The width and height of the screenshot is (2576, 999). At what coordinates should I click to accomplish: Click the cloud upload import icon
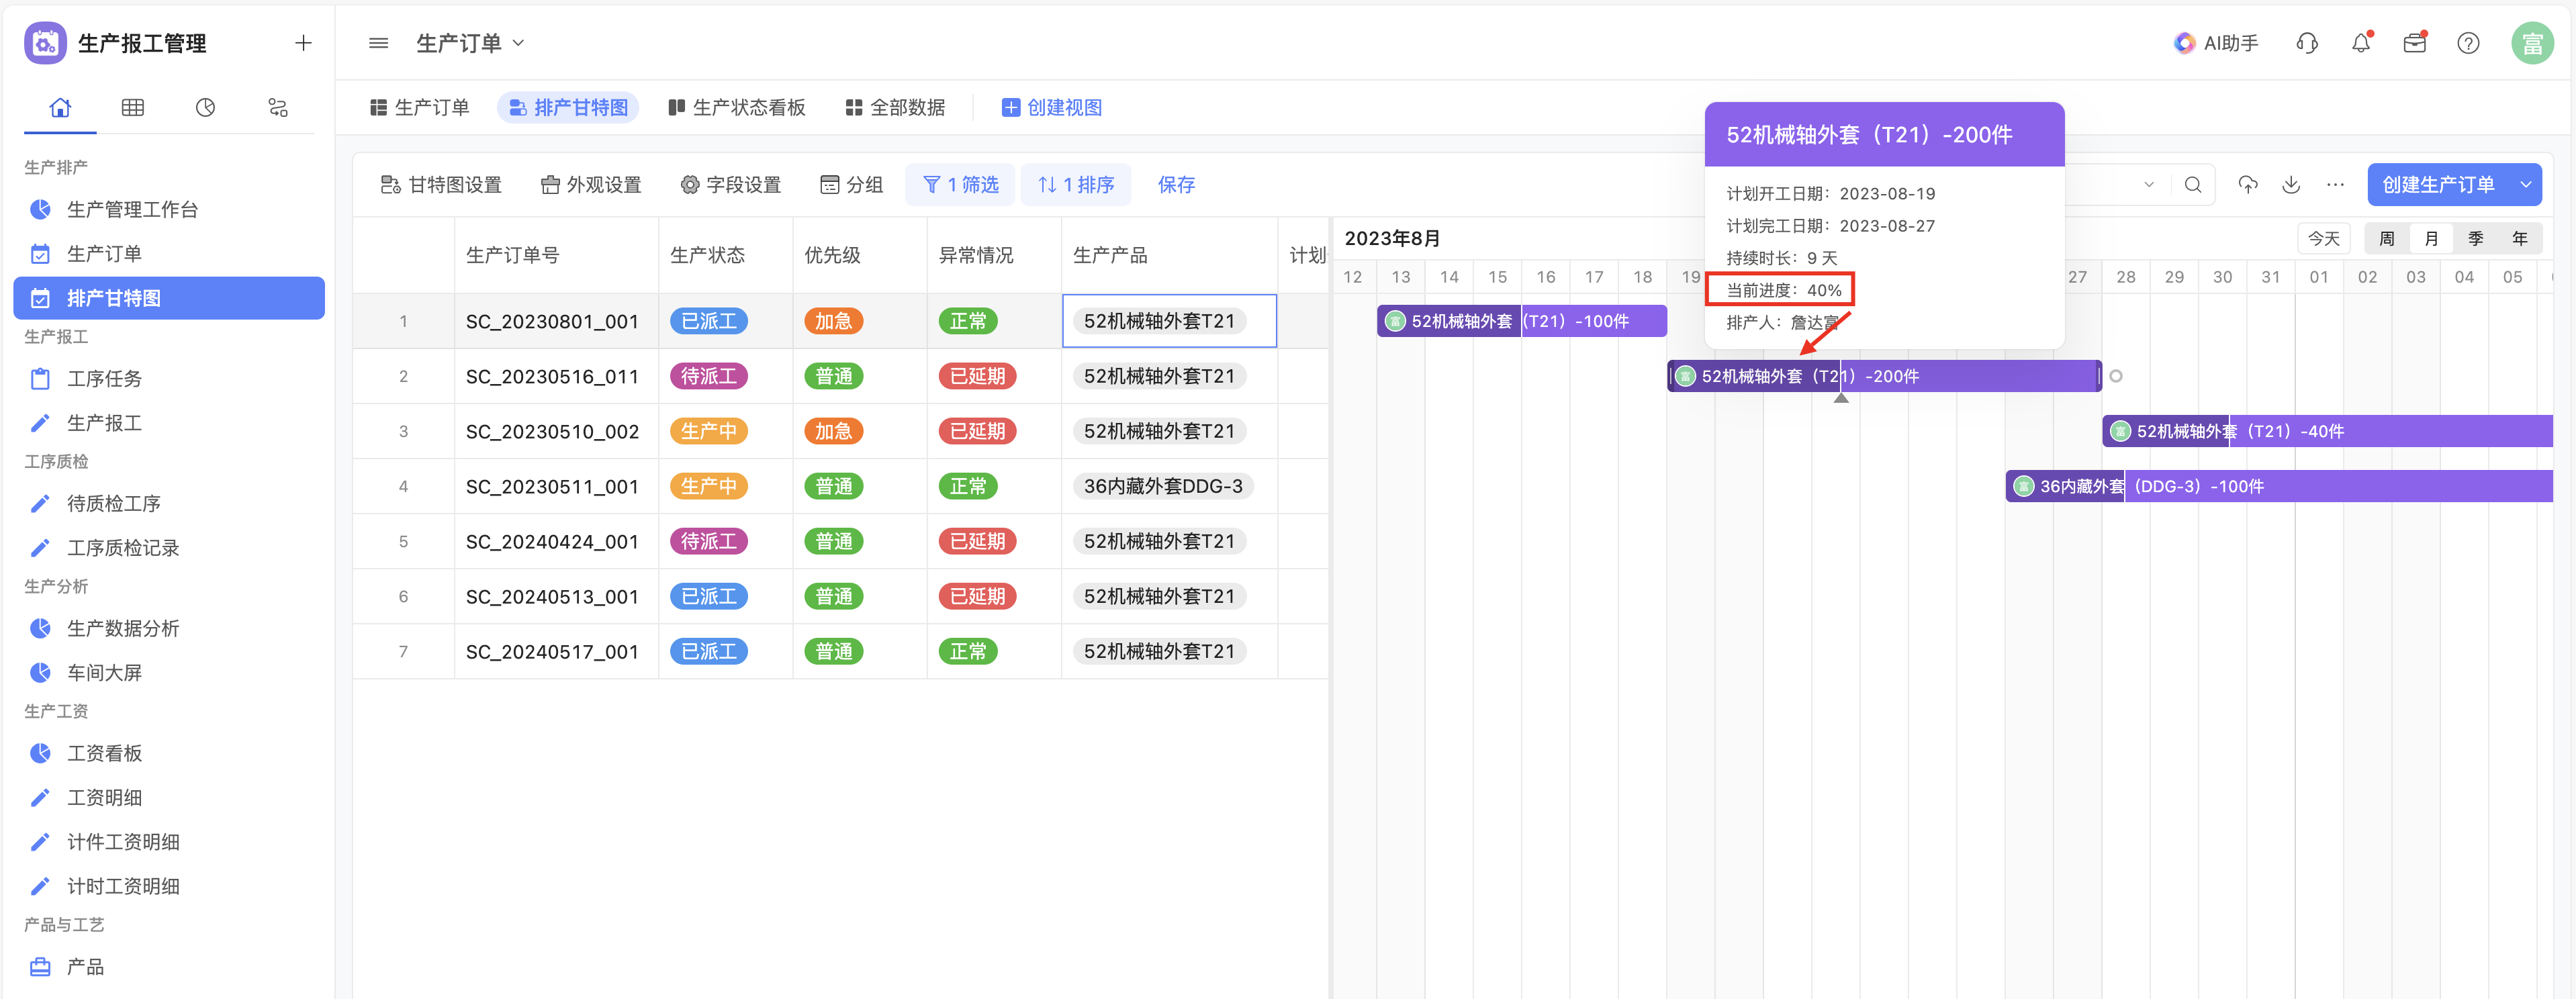(2247, 185)
